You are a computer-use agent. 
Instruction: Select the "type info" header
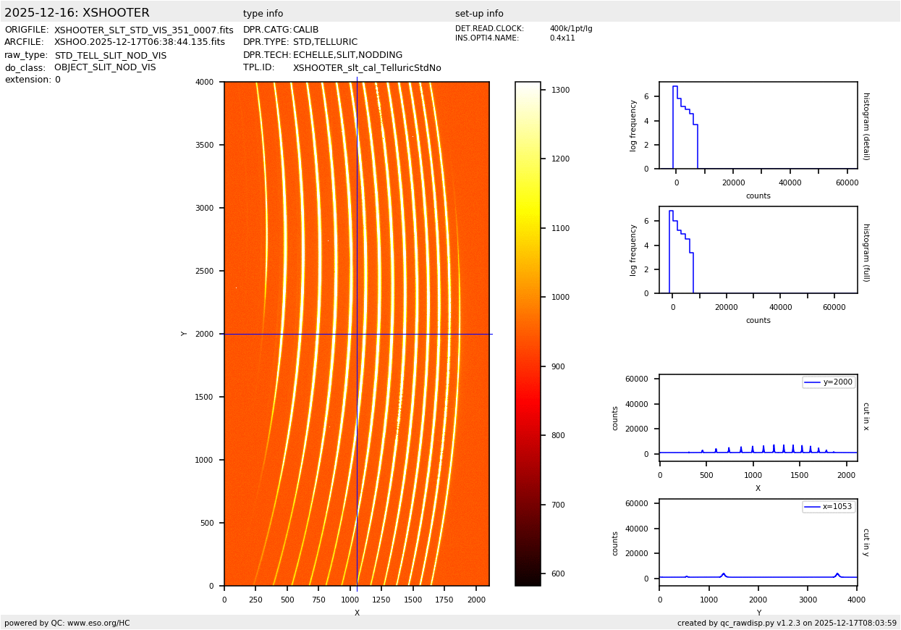click(263, 14)
